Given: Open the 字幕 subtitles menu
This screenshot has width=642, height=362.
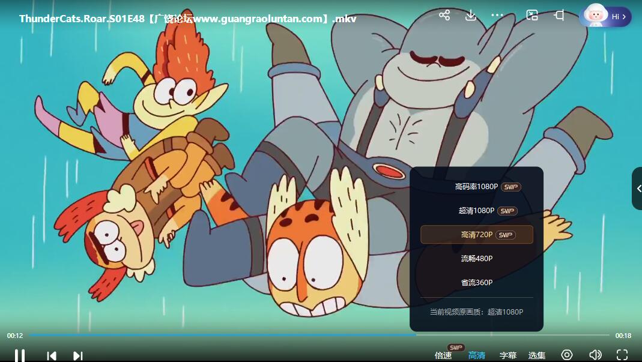Looking at the screenshot, I should [x=508, y=355].
